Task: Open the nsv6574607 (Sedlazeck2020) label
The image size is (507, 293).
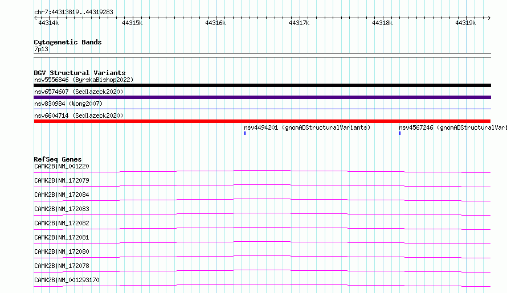Action: click(x=79, y=92)
